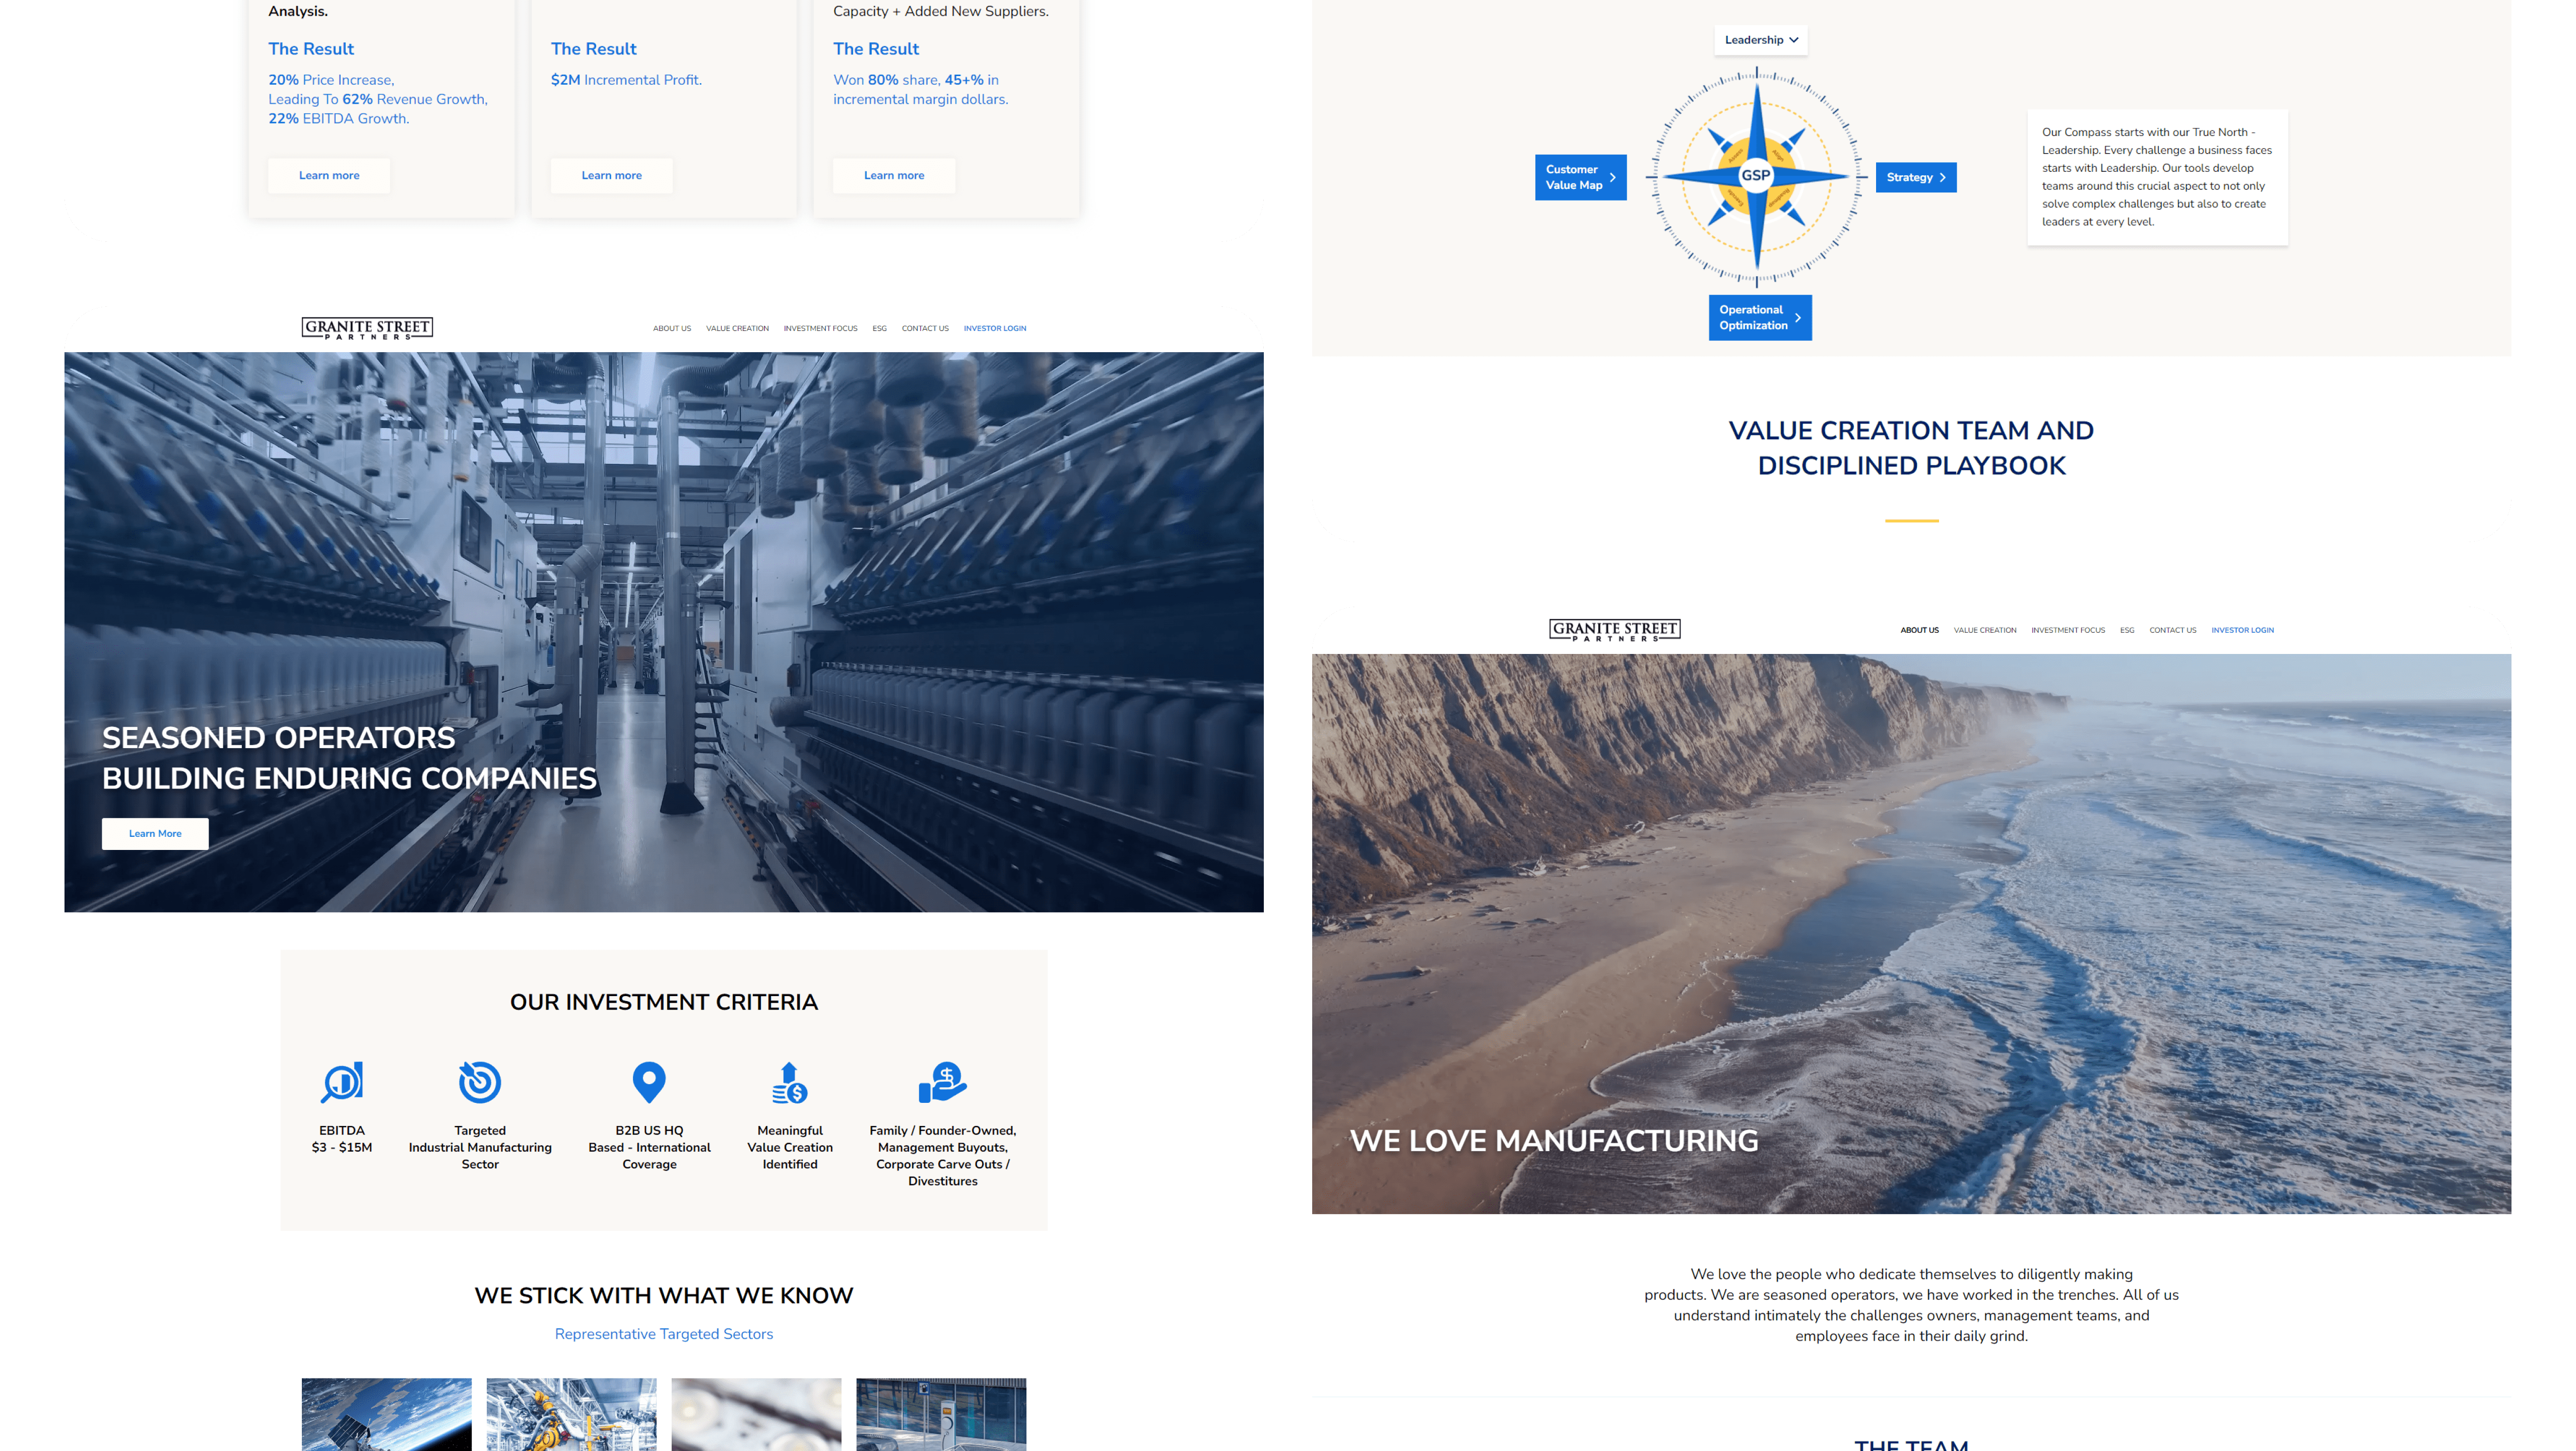Select the B2B US HQ location pin icon

649,1081
